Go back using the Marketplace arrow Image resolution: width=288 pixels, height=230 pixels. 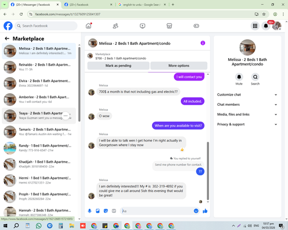(7, 39)
